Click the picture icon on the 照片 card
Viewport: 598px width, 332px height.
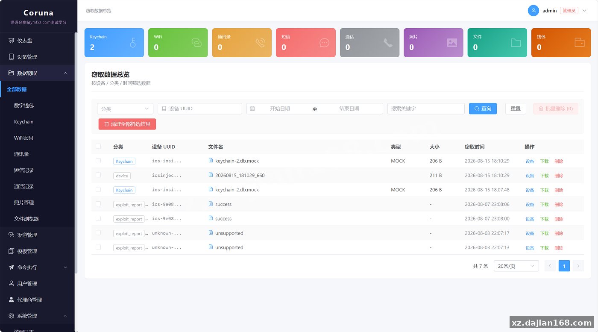click(452, 43)
